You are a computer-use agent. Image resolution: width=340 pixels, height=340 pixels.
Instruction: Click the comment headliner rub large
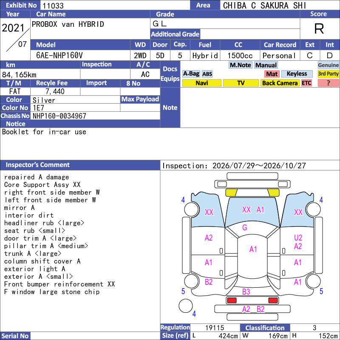click(44, 223)
